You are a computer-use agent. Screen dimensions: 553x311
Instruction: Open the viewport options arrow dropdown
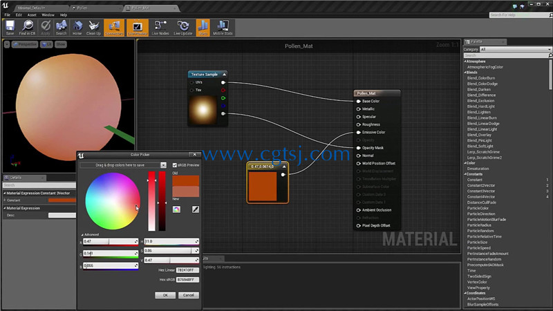7,44
